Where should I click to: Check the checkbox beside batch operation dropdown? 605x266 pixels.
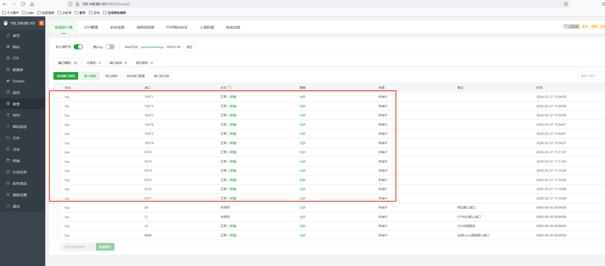tap(57, 247)
